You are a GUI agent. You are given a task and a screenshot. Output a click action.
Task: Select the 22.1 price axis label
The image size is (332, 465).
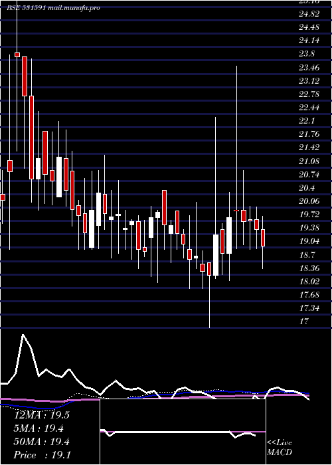[307, 121]
